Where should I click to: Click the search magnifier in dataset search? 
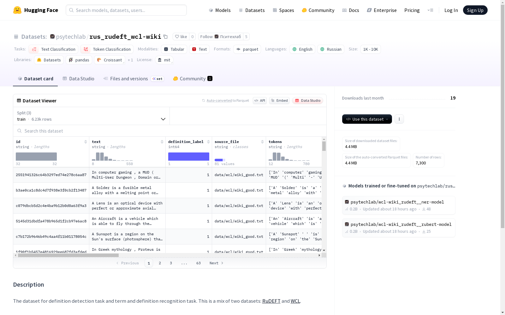click(20, 131)
